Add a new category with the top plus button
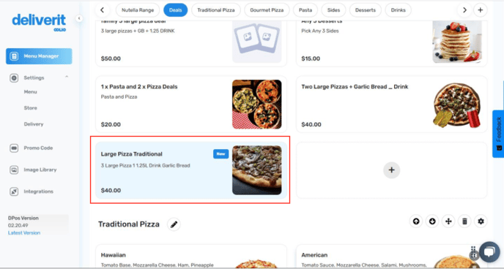Screen dimensions: 504x269 (481, 10)
